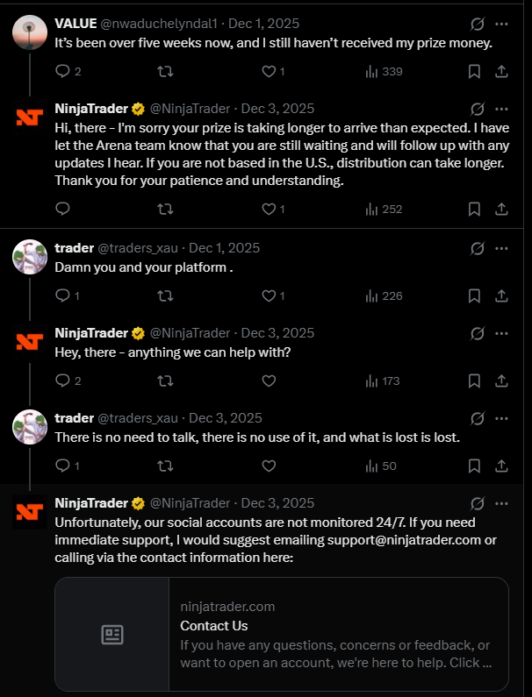Click NinjaTrader's name on the 24/7 reply
The height and width of the screenshot is (697, 532).
pyautogui.click(x=91, y=503)
